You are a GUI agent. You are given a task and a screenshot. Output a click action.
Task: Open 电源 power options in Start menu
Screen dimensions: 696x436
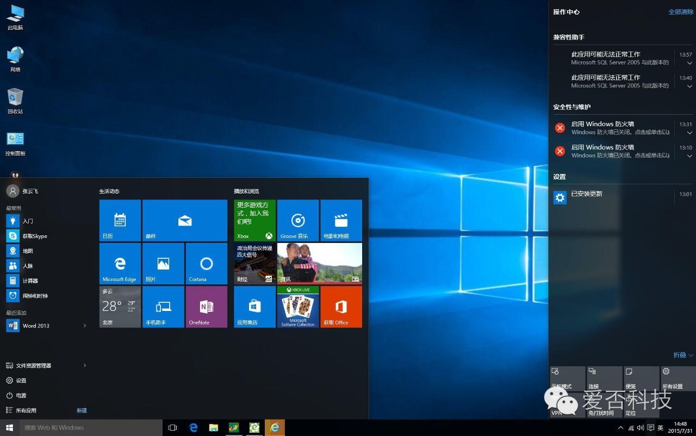click(21, 395)
